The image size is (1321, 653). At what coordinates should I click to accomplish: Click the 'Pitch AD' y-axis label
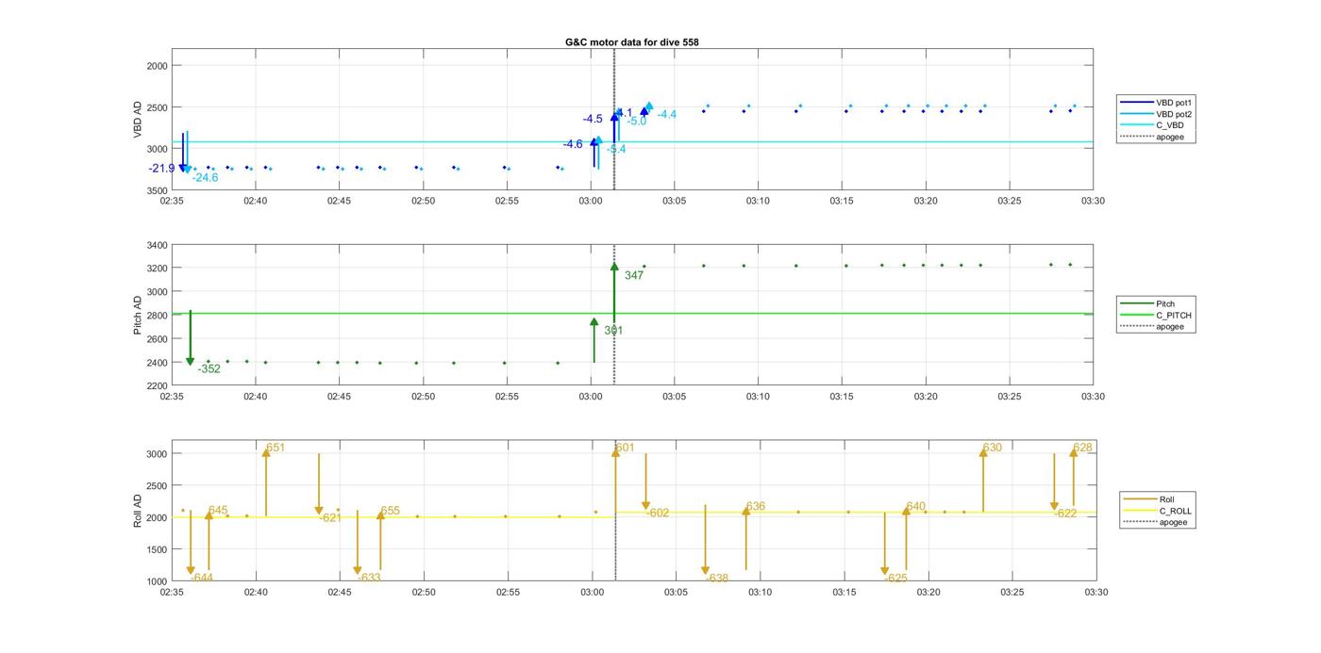pyautogui.click(x=138, y=315)
